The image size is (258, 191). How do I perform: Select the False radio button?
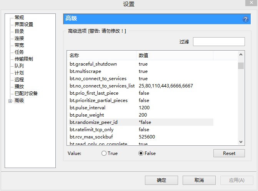tap(141, 153)
